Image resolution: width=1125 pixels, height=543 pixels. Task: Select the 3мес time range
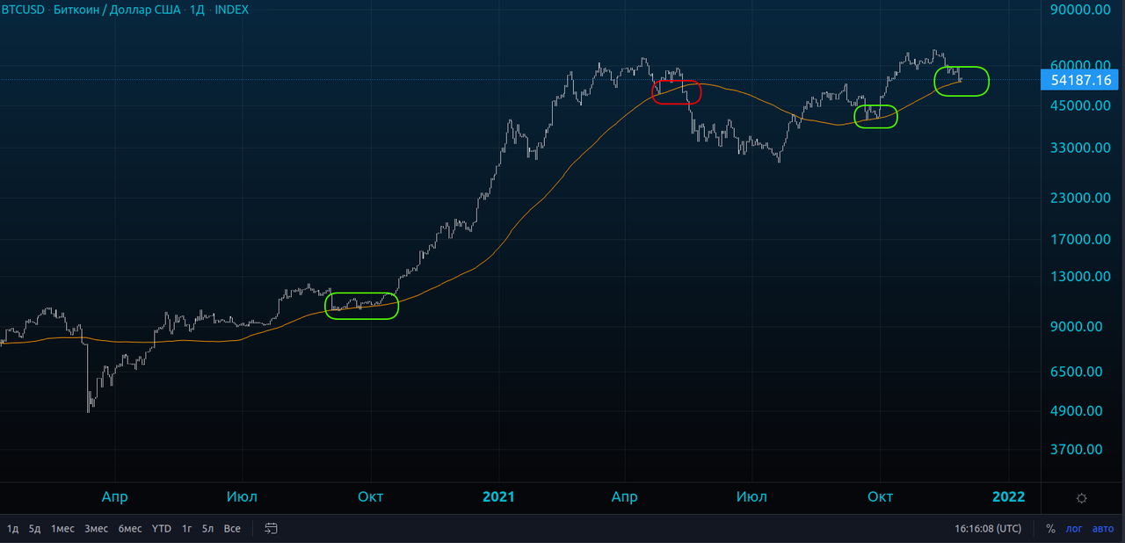pos(97,529)
